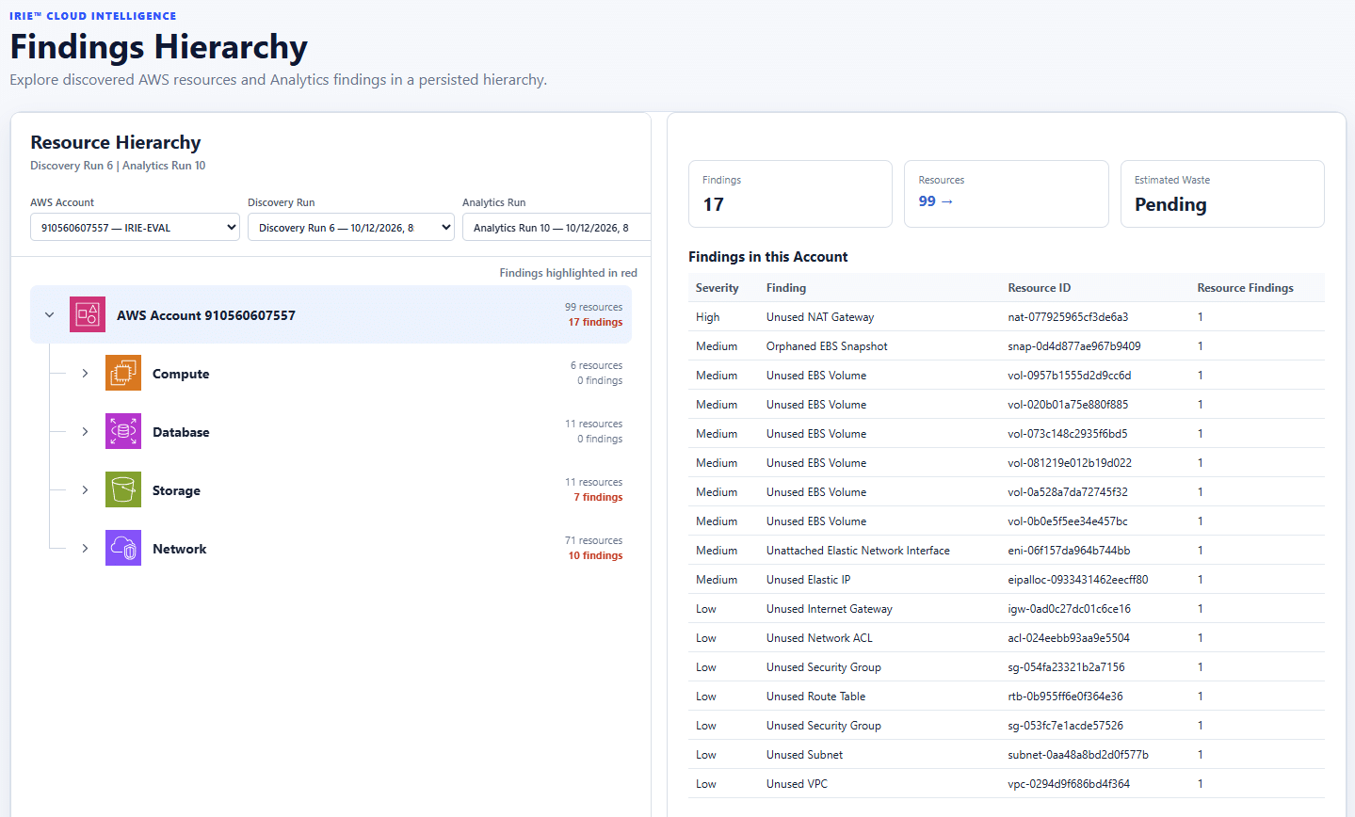Click resource ID sg-053fc7e1acde57526
Screen dimensions: 1355x817
[1065, 726]
